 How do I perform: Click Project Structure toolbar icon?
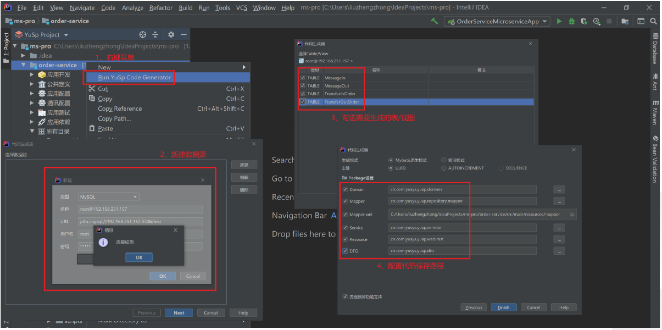click(x=625, y=21)
